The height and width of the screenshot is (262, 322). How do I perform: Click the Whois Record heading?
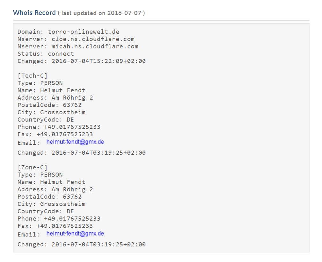(x=34, y=13)
